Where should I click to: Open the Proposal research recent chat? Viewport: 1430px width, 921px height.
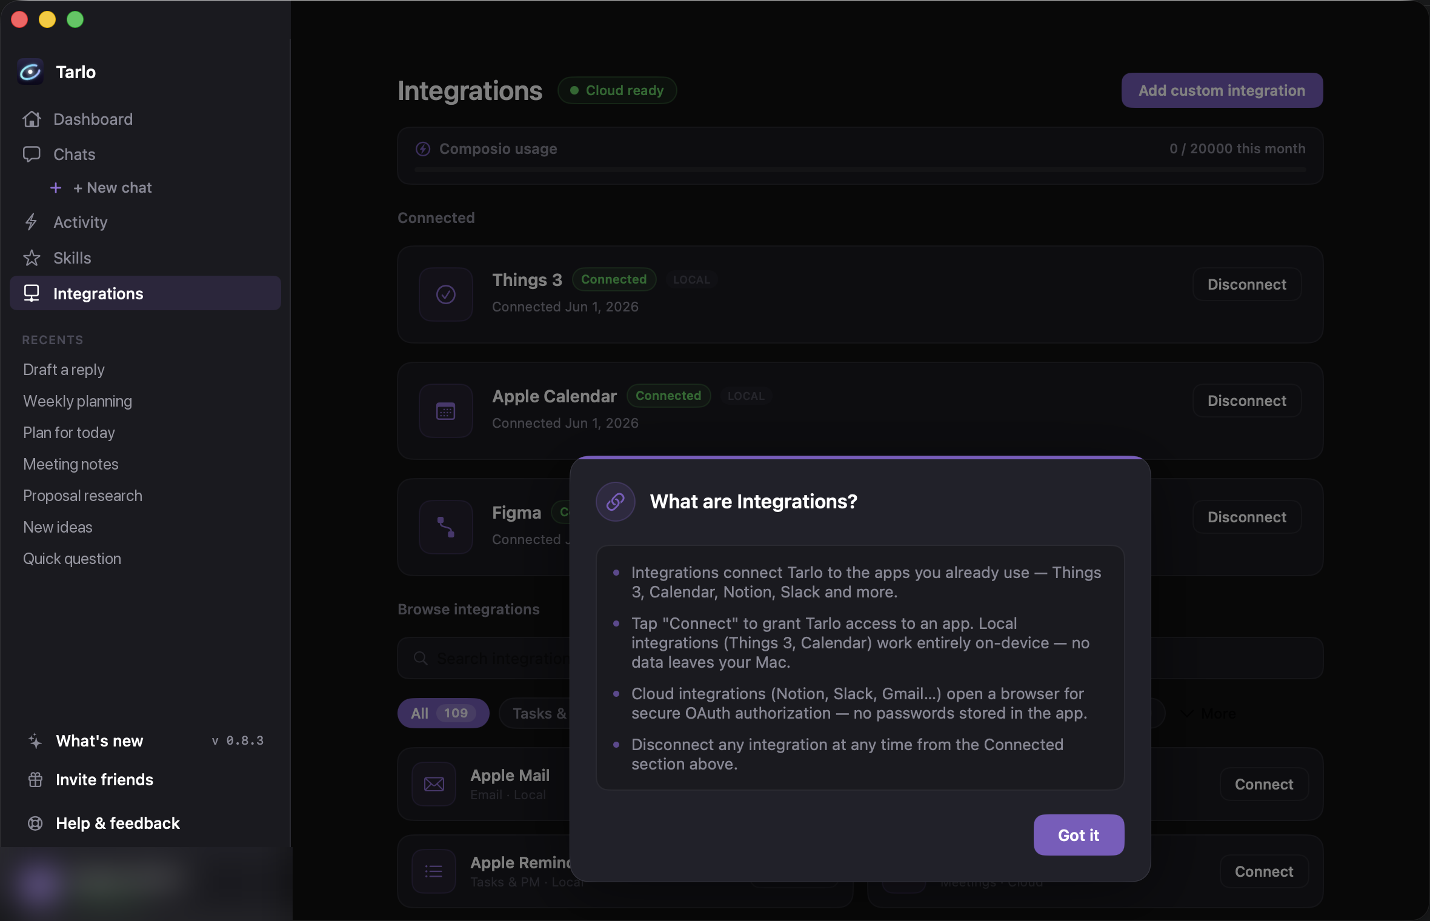82,496
